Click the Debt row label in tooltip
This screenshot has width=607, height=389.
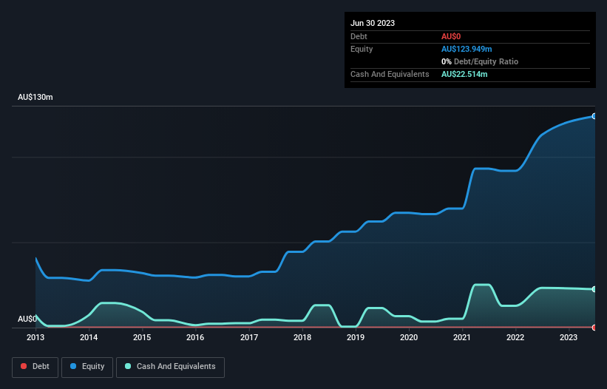click(x=359, y=36)
